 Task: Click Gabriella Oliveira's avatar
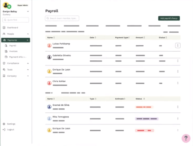[49, 57]
